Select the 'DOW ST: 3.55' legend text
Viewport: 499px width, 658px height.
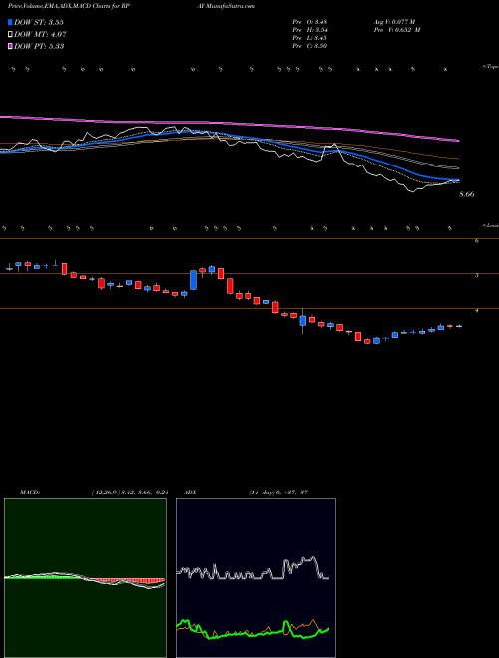tap(39, 22)
